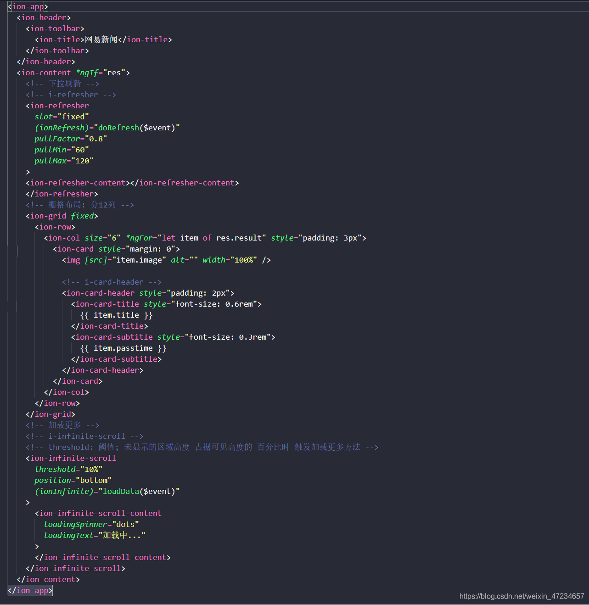
Task: Click the width="100%" attribute
Action: coord(230,260)
